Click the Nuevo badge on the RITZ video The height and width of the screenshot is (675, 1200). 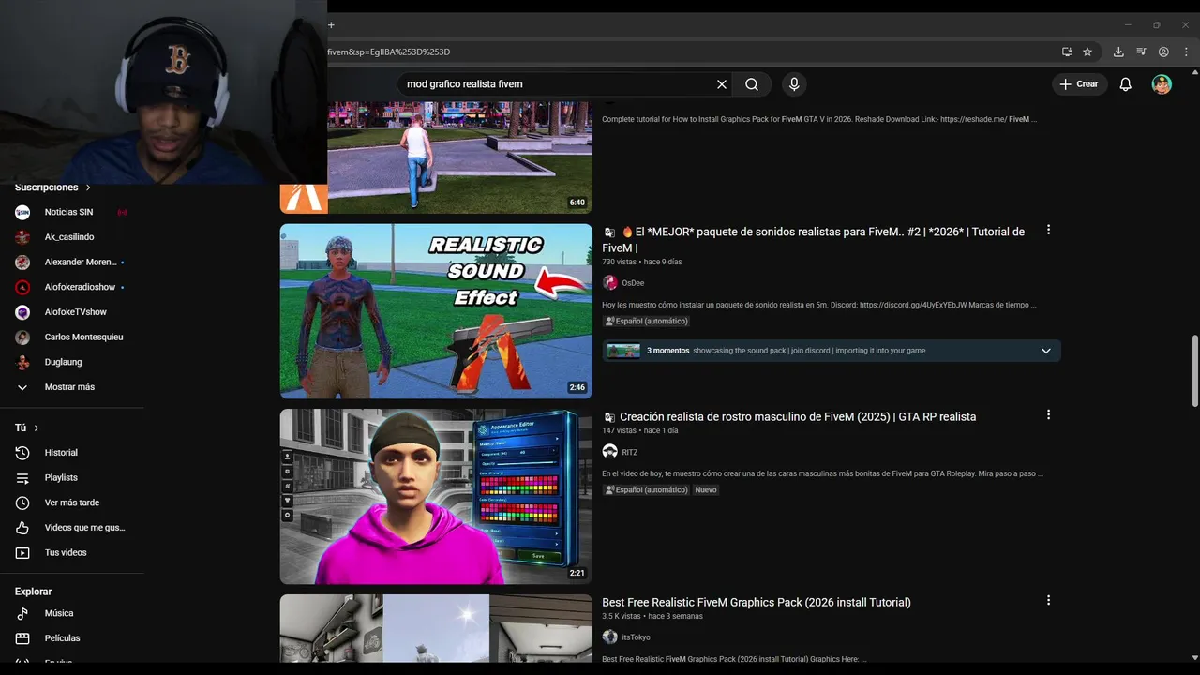point(706,489)
